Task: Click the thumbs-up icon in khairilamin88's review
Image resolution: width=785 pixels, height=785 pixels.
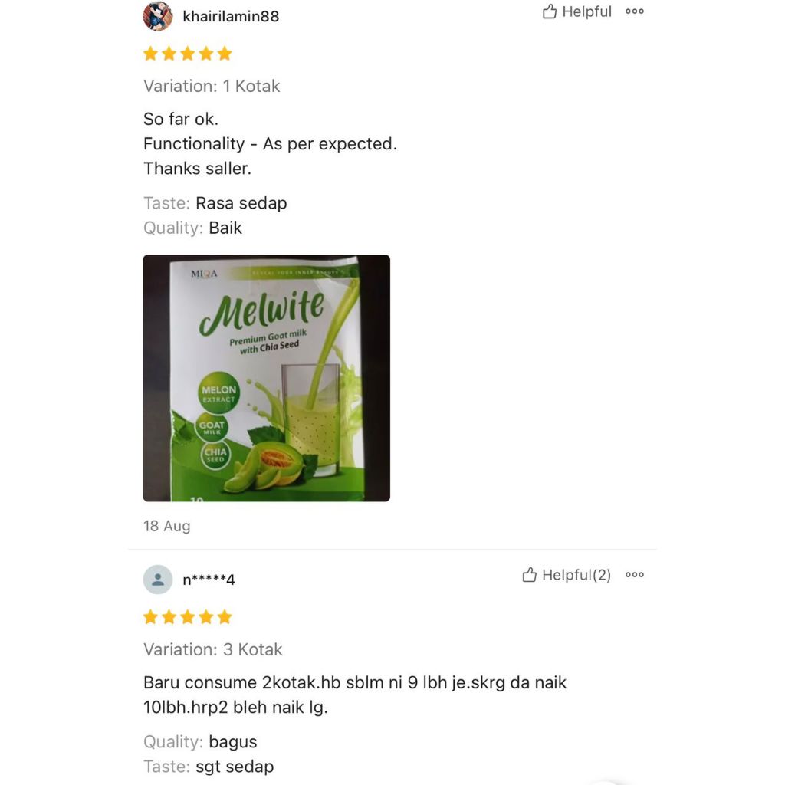Action: 550,11
